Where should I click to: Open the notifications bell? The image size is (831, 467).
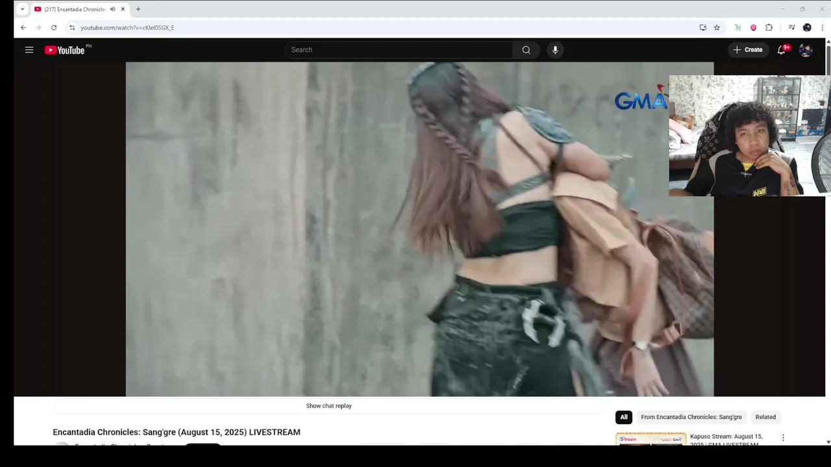click(x=782, y=50)
